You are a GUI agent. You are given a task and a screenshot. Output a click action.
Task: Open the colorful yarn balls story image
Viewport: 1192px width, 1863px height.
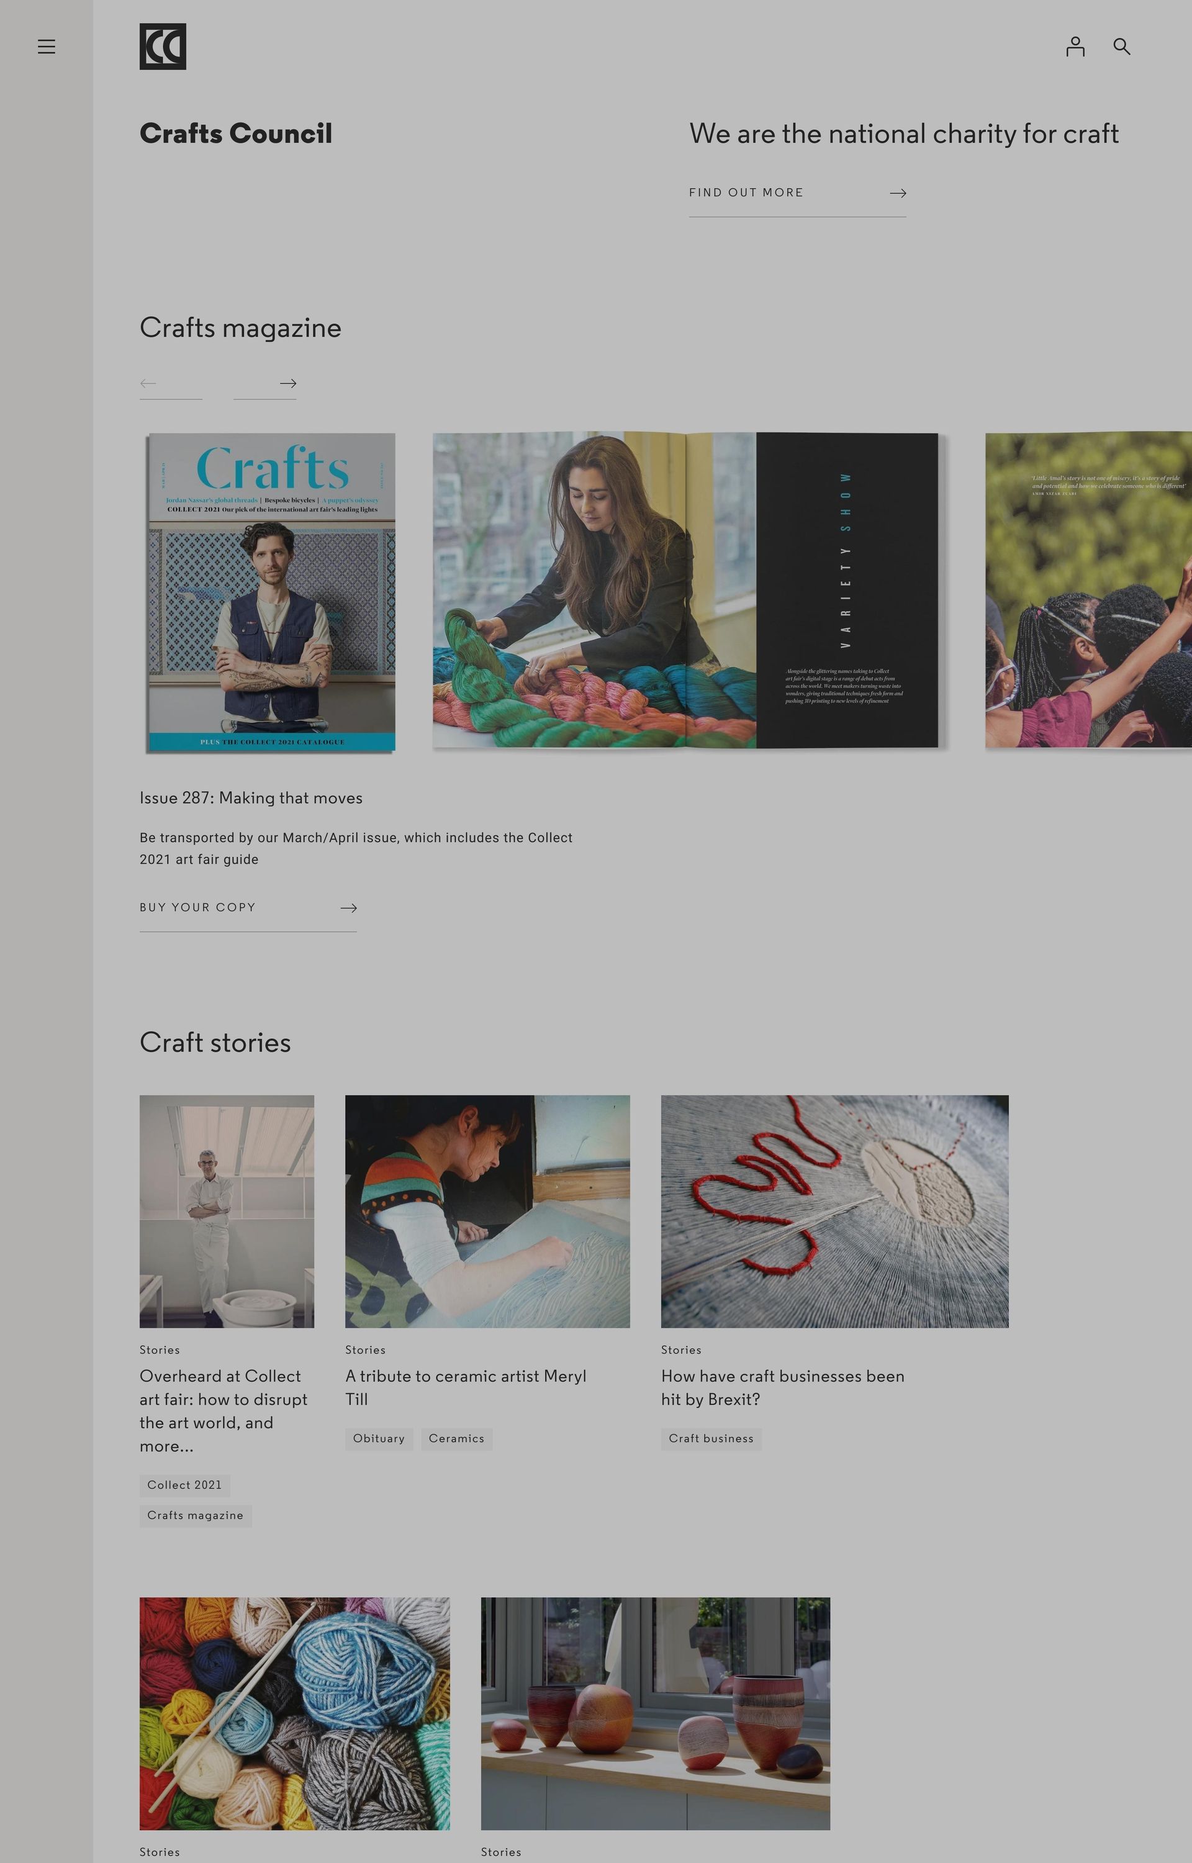(x=294, y=1713)
